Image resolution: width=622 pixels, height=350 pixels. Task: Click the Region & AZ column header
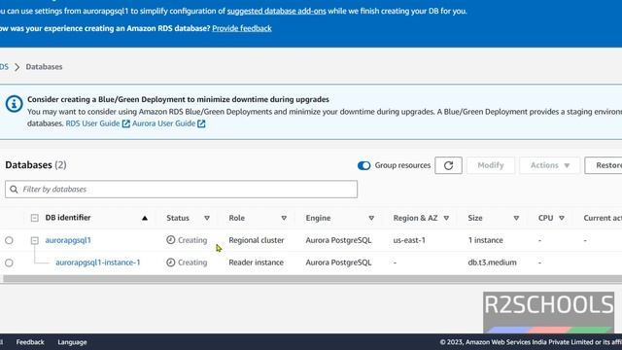415,218
